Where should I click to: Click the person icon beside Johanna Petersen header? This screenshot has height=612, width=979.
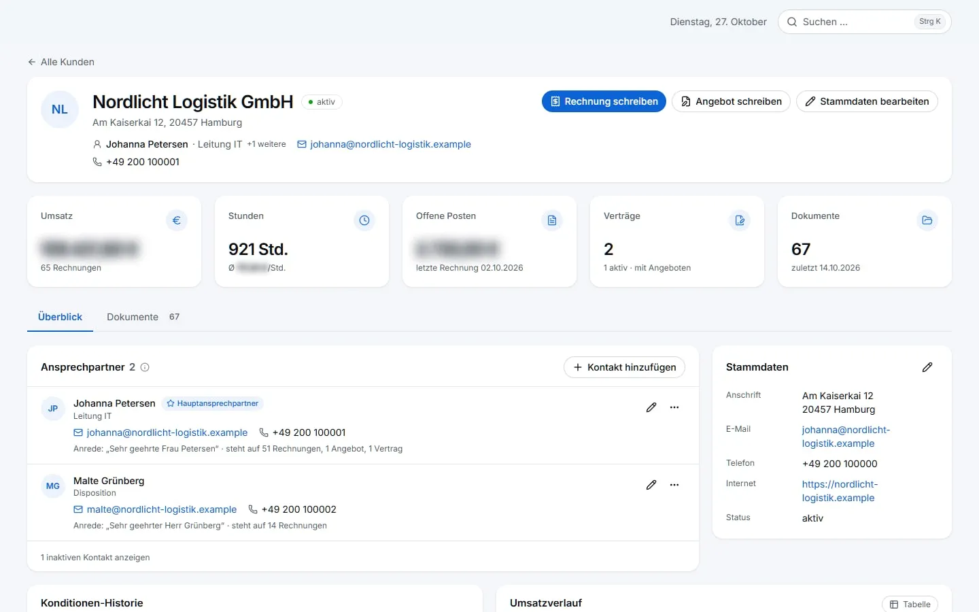[97, 144]
